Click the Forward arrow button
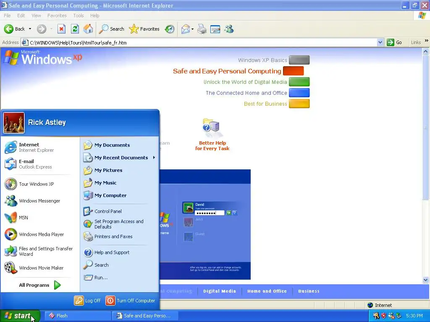The height and width of the screenshot is (322, 430). click(x=42, y=29)
